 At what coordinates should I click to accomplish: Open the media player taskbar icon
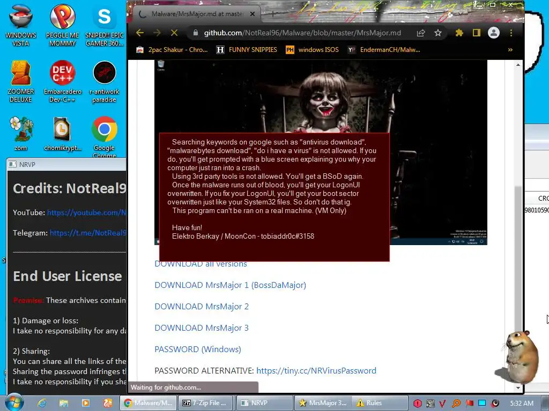pyautogui.click(x=85, y=403)
